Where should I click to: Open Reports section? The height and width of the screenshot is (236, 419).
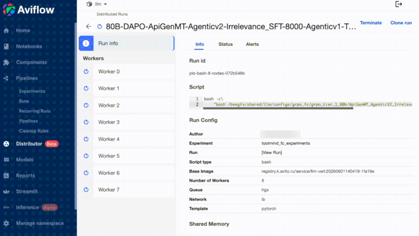[x=26, y=175]
